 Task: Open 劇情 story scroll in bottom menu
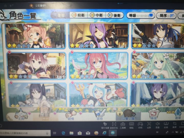[71, 116]
